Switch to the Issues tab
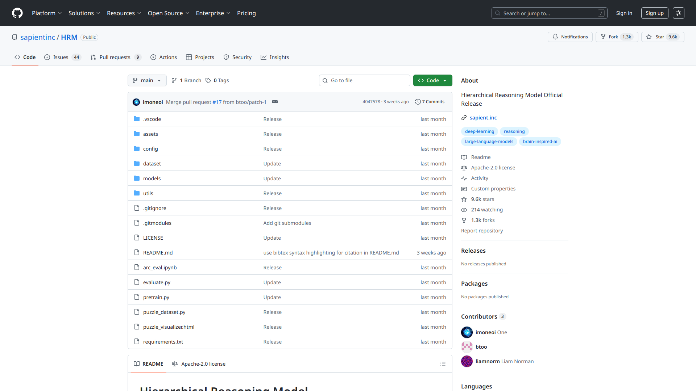696x391 pixels. click(61, 57)
